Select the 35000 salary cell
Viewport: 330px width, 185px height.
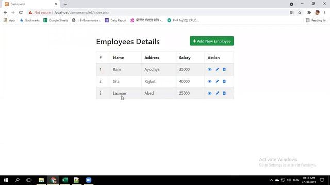click(190, 69)
